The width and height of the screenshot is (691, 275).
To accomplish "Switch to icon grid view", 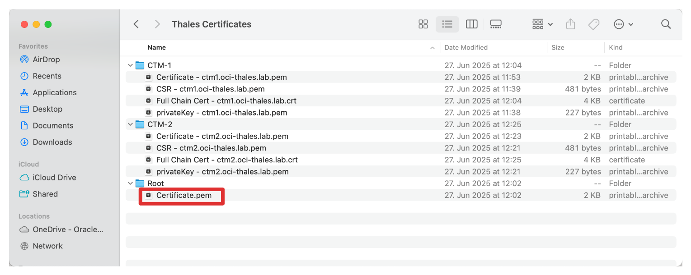I will tap(423, 24).
